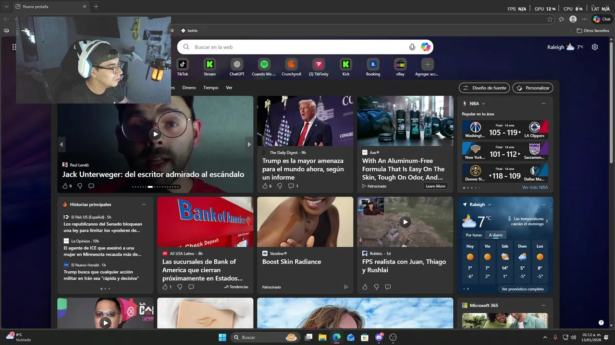Open the Copilot Chat button in toolbar
Image resolution: width=615 pixels, height=345 pixels.
tap(602, 19)
